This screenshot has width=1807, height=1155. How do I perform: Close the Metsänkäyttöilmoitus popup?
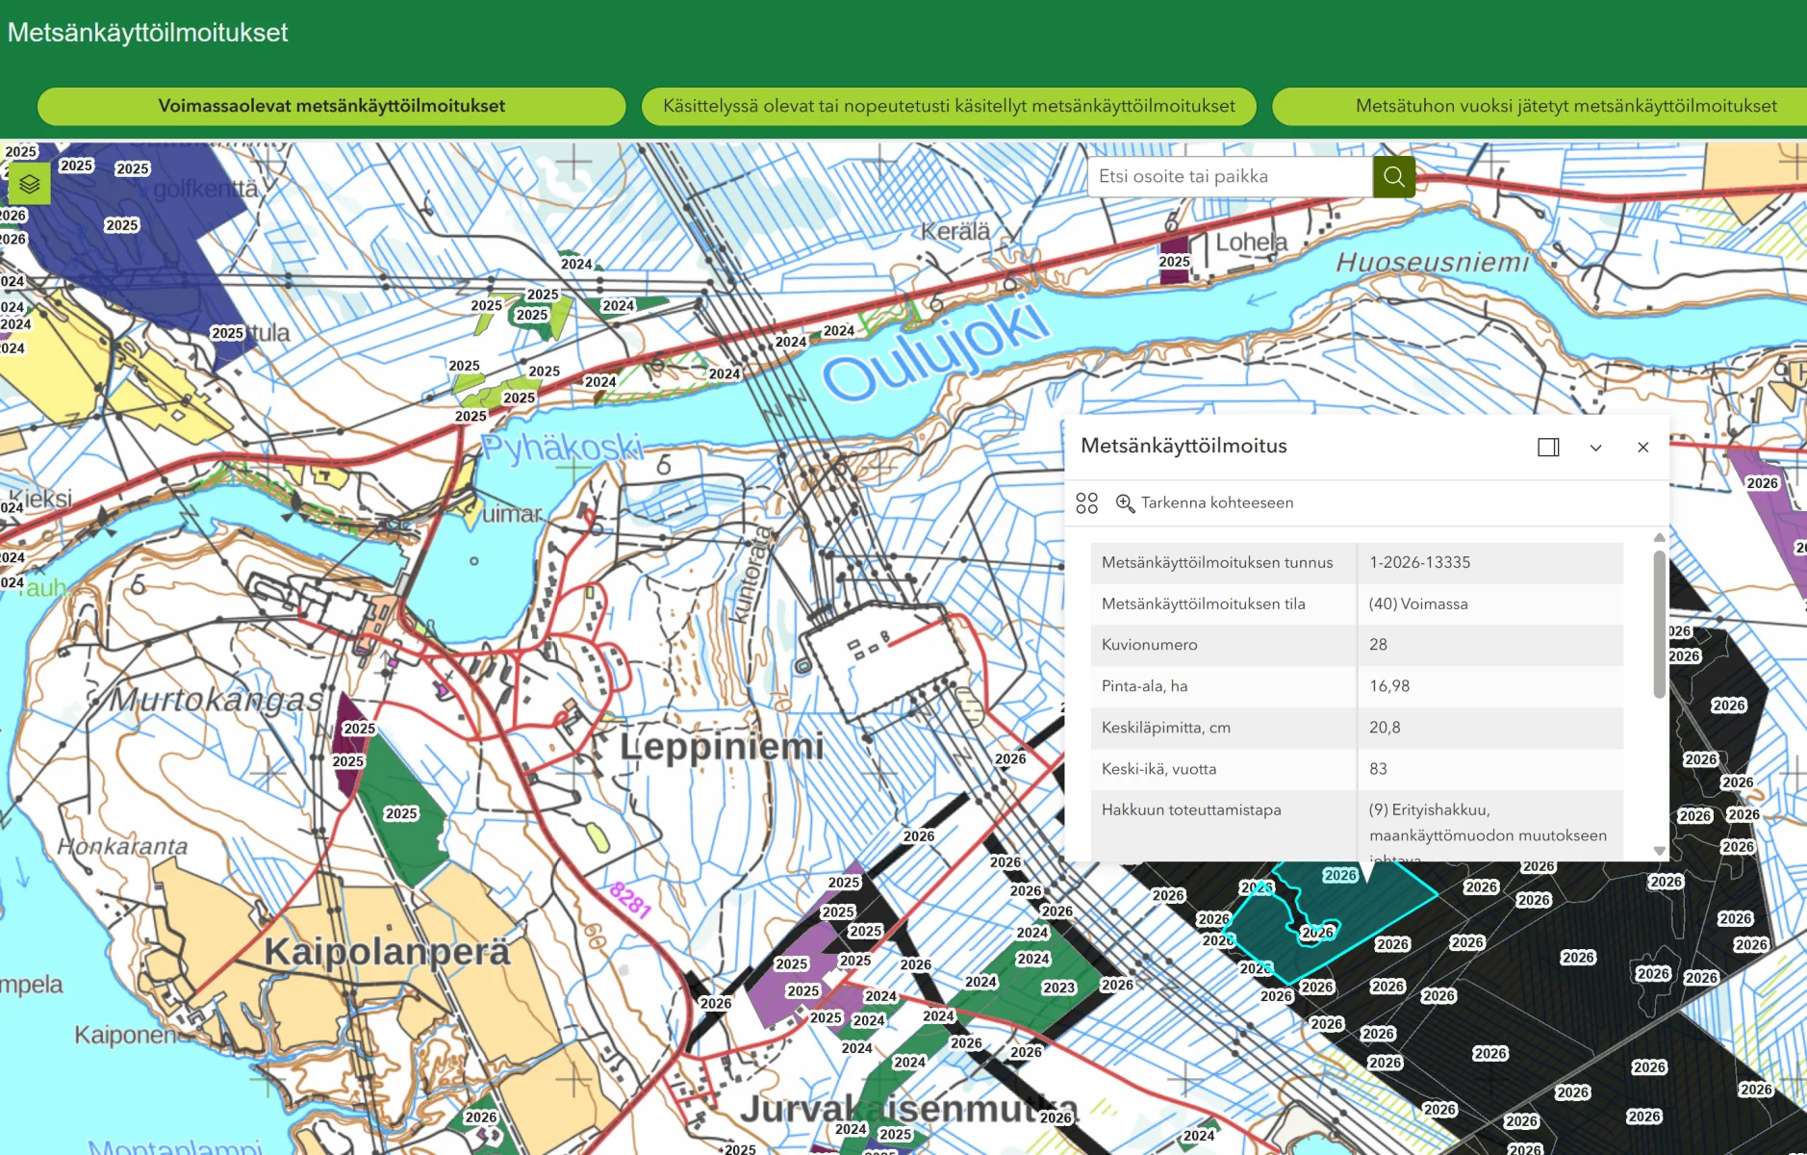tap(1642, 447)
